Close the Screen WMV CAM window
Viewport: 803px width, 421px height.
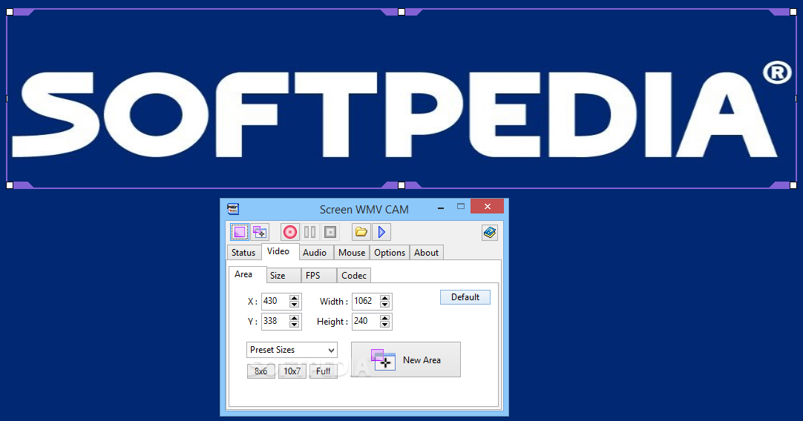[x=487, y=206]
